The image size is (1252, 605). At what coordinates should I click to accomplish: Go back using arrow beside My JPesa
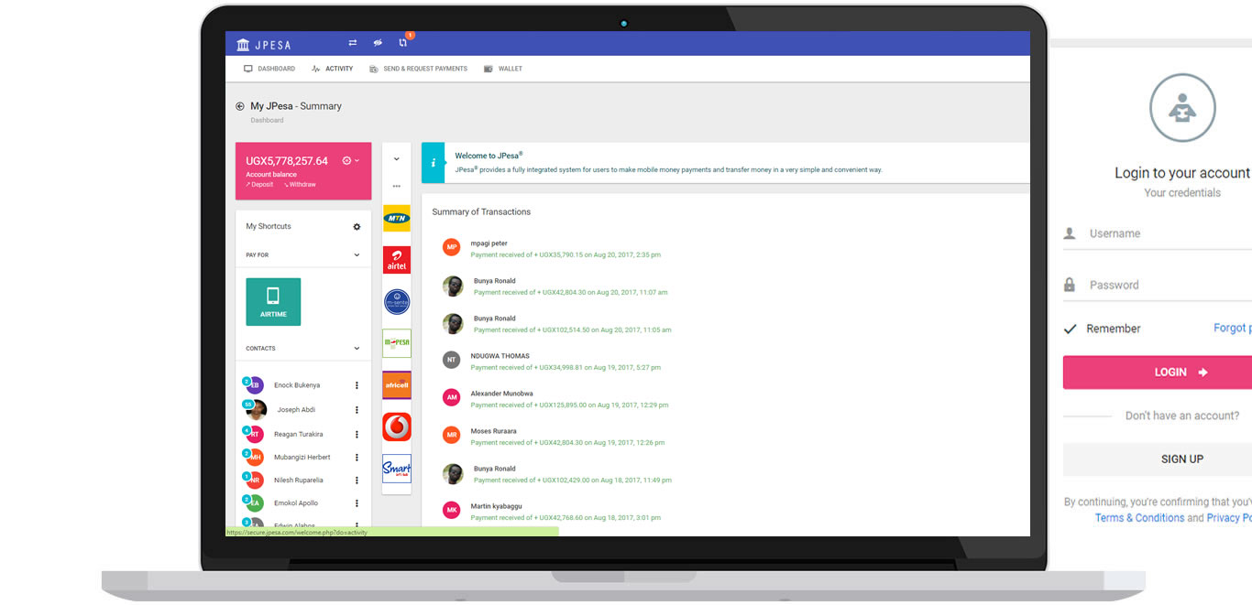(240, 106)
